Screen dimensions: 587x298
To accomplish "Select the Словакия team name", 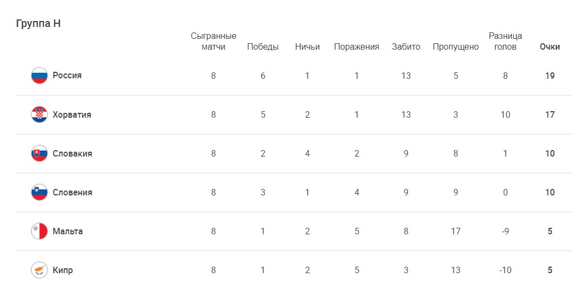I will point(72,153).
